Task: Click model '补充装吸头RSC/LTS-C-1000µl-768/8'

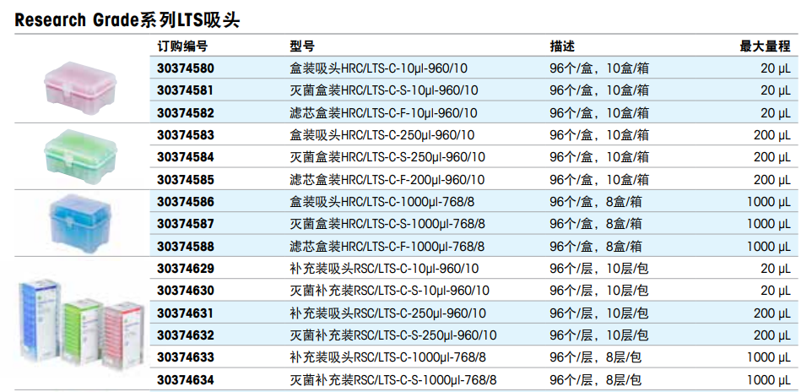Action: tap(387, 357)
